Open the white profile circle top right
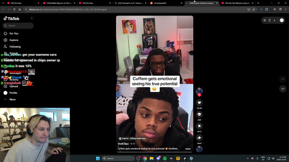289x162 pixels. pos(282,20)
